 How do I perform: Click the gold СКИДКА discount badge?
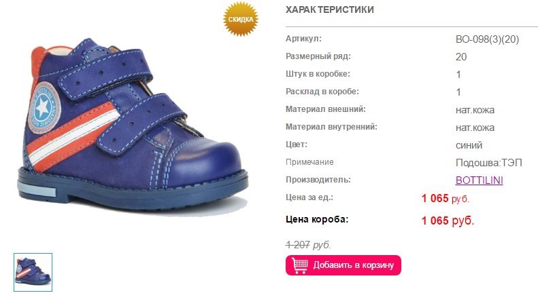(x=241, y=19)
